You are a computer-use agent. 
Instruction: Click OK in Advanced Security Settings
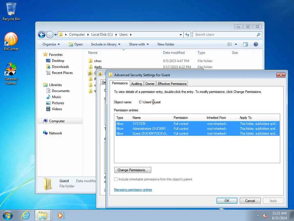[227, 201]
